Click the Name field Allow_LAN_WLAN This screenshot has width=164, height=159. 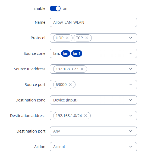[x=93, y=22]
